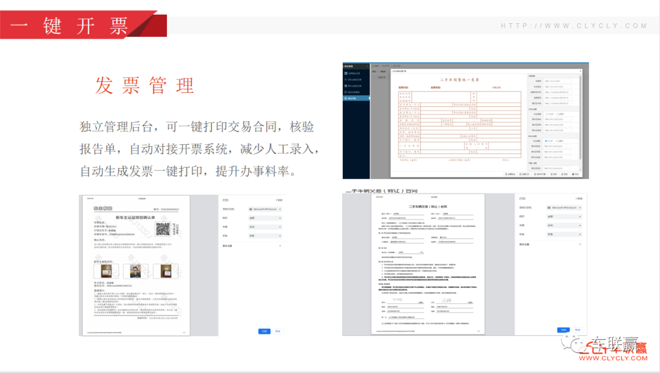The image size is (660, 373).
Task: Click the QR code on the verification sheet
Action: (163, 229)
